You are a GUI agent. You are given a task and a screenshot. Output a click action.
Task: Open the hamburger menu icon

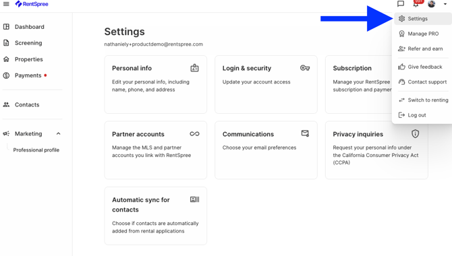coord(6,4)
